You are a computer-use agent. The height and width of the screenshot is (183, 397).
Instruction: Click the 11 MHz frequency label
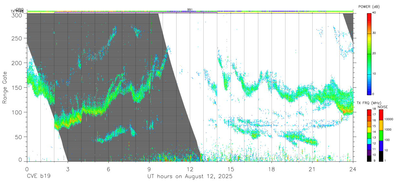pos(374,149)
